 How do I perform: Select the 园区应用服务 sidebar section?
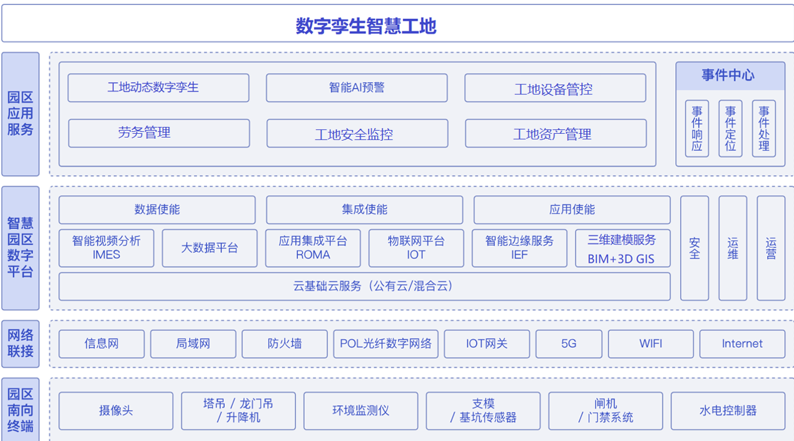tap(21, 112)
